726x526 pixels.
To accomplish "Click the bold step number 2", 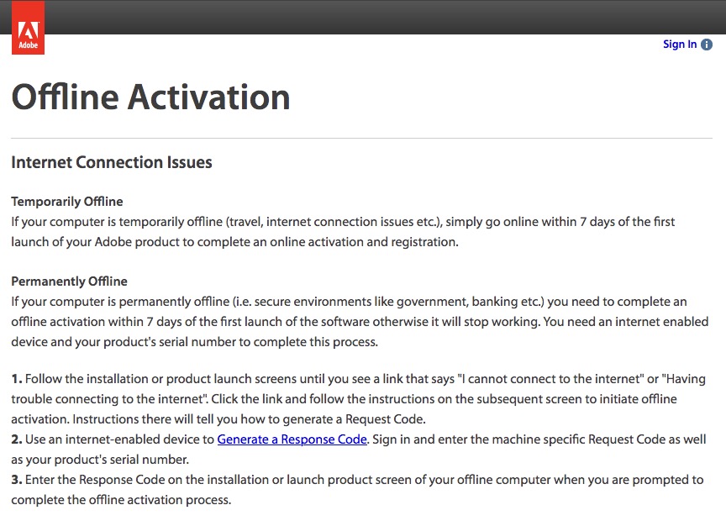I will [17, 439].
